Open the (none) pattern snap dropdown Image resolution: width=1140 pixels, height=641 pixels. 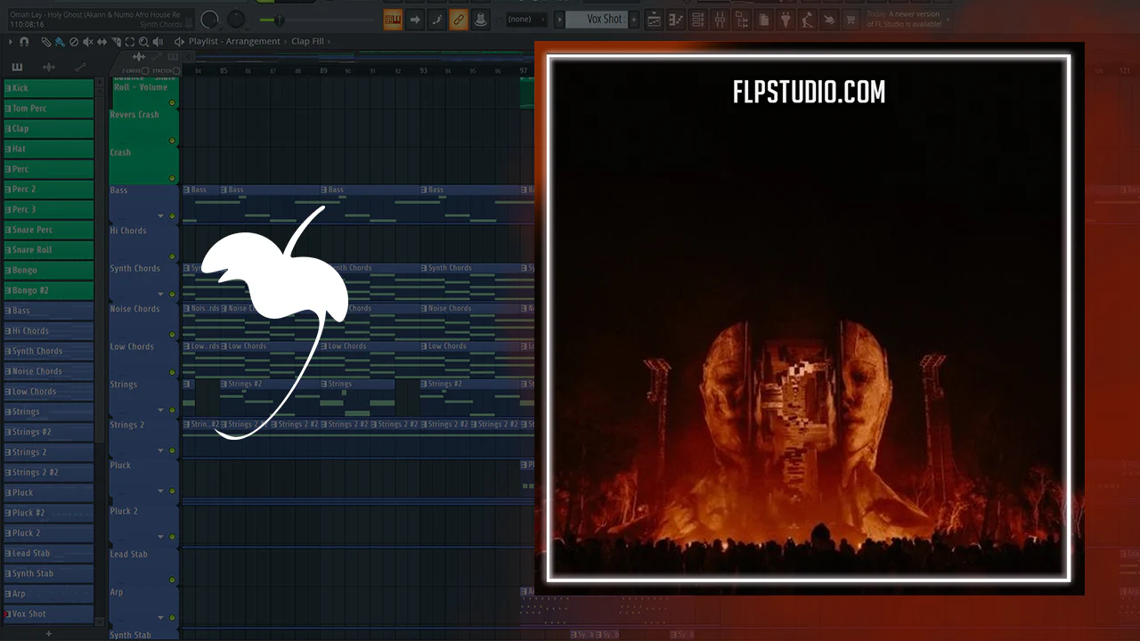point(526,19)
